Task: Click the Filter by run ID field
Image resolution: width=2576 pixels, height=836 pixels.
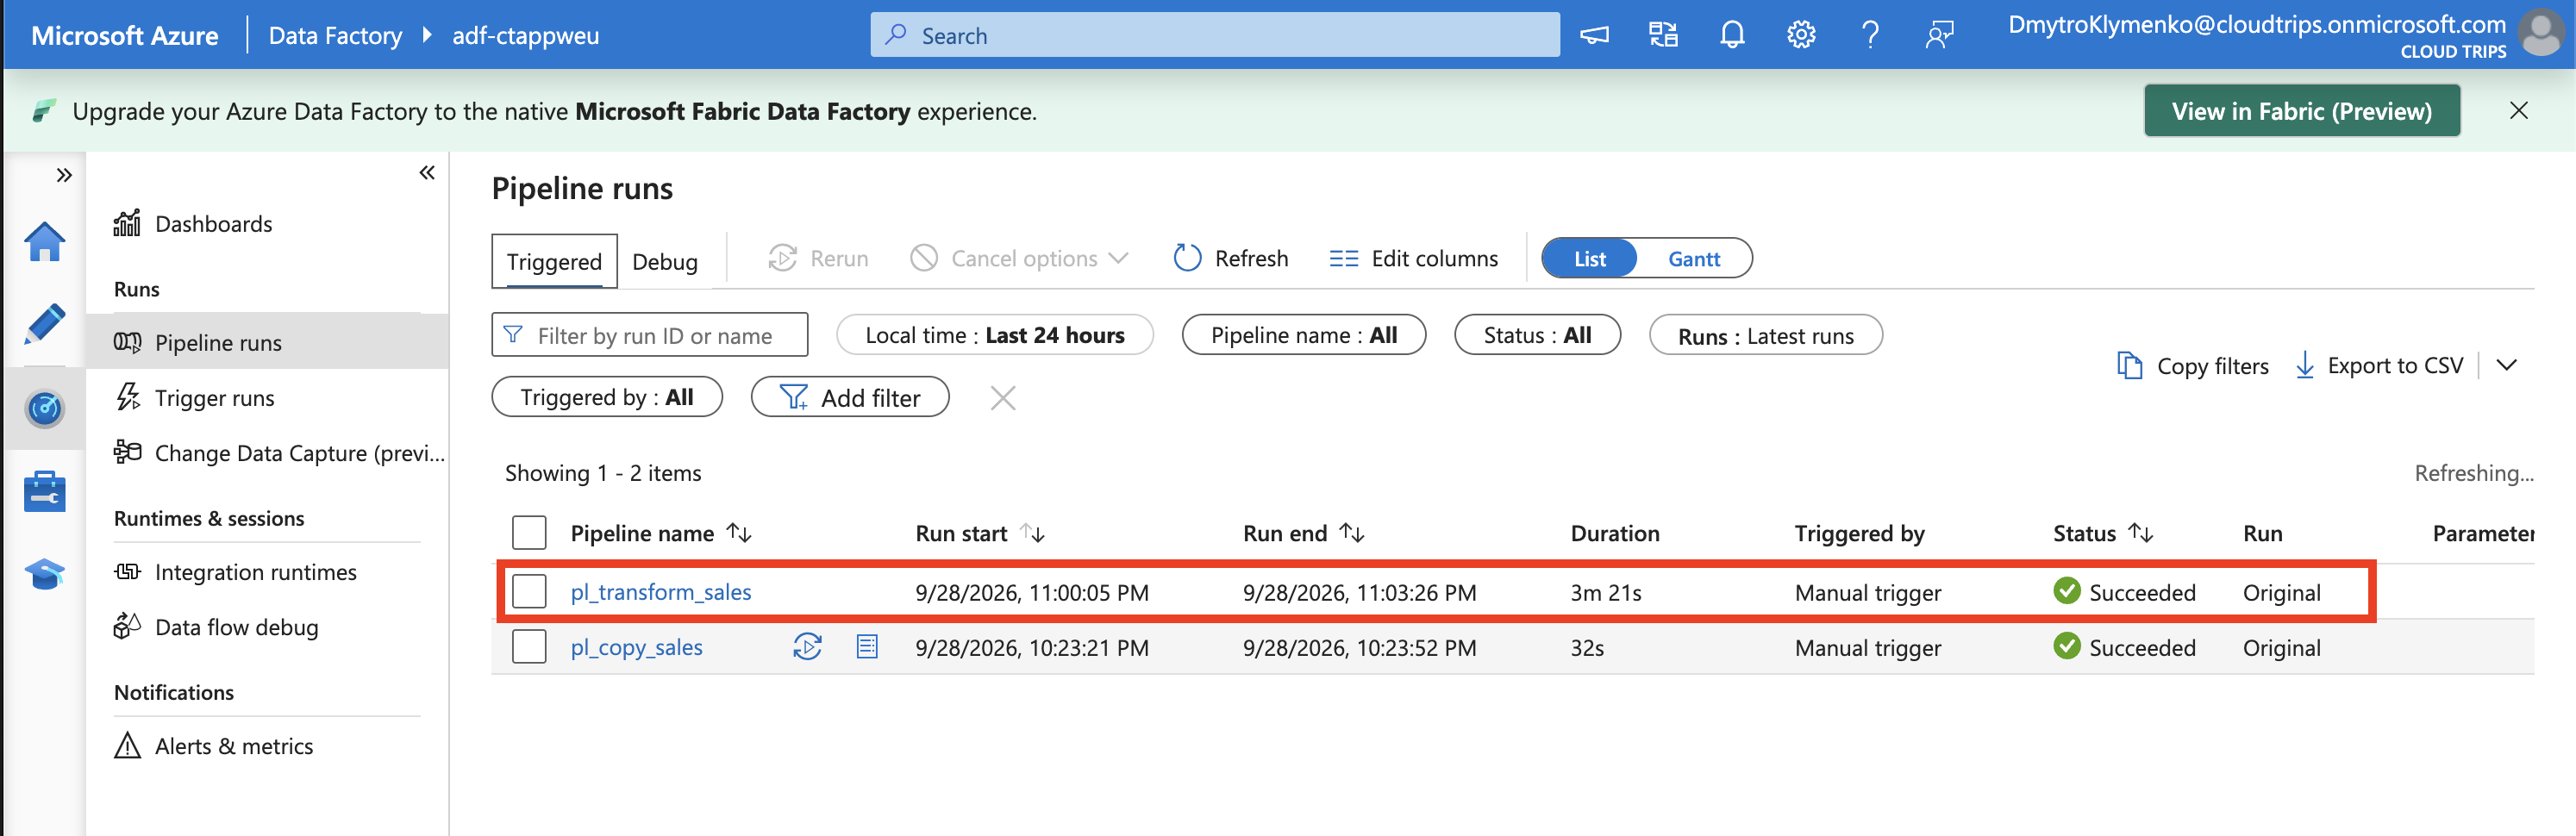Action: [x=650, y=335]
